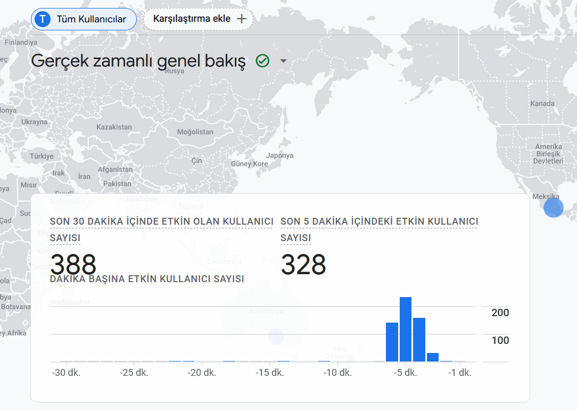Click the -15 dk. axis label

[x=270, y=372]
